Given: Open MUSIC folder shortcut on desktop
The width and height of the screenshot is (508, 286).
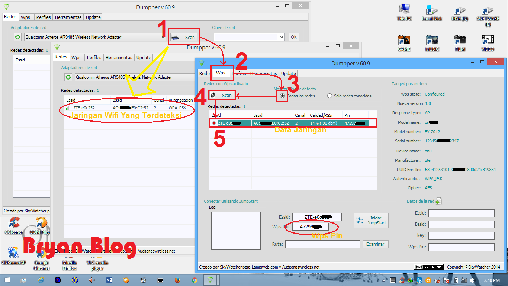Looking at the screenshot, I should click(x=432, y=43).
